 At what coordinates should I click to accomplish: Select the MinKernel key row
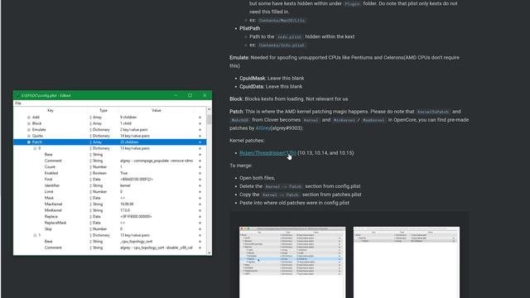click(53, 210)
